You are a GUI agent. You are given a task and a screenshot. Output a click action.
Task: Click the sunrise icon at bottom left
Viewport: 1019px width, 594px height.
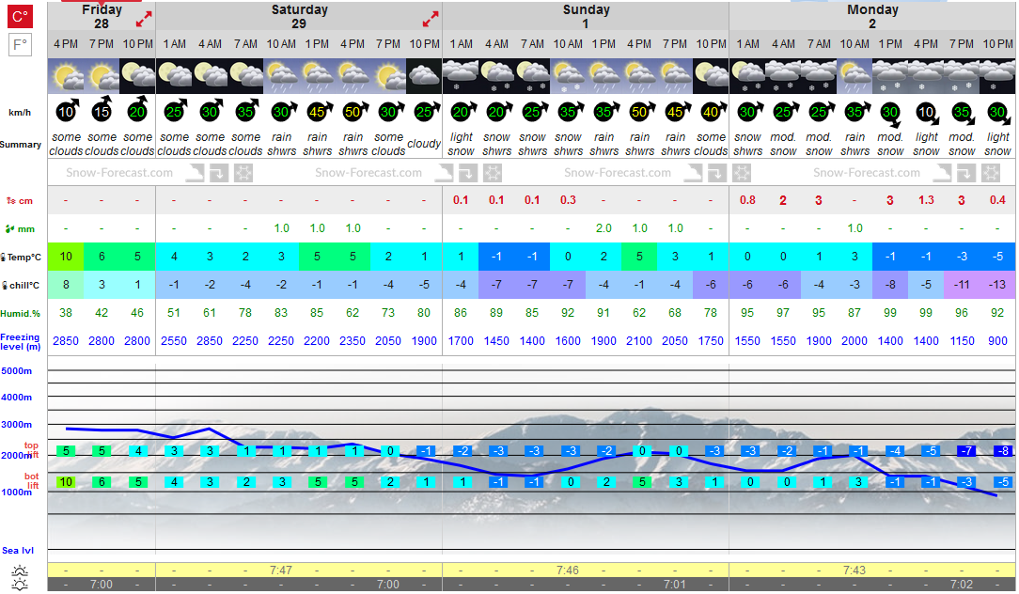point(20,571)
